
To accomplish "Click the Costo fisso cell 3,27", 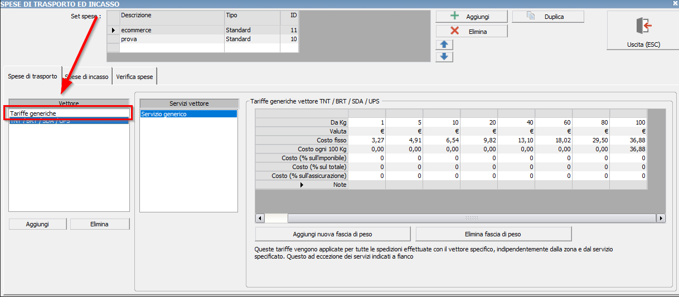I will [367, 140].
